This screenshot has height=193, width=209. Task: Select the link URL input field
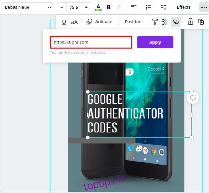tap(91, 42)
